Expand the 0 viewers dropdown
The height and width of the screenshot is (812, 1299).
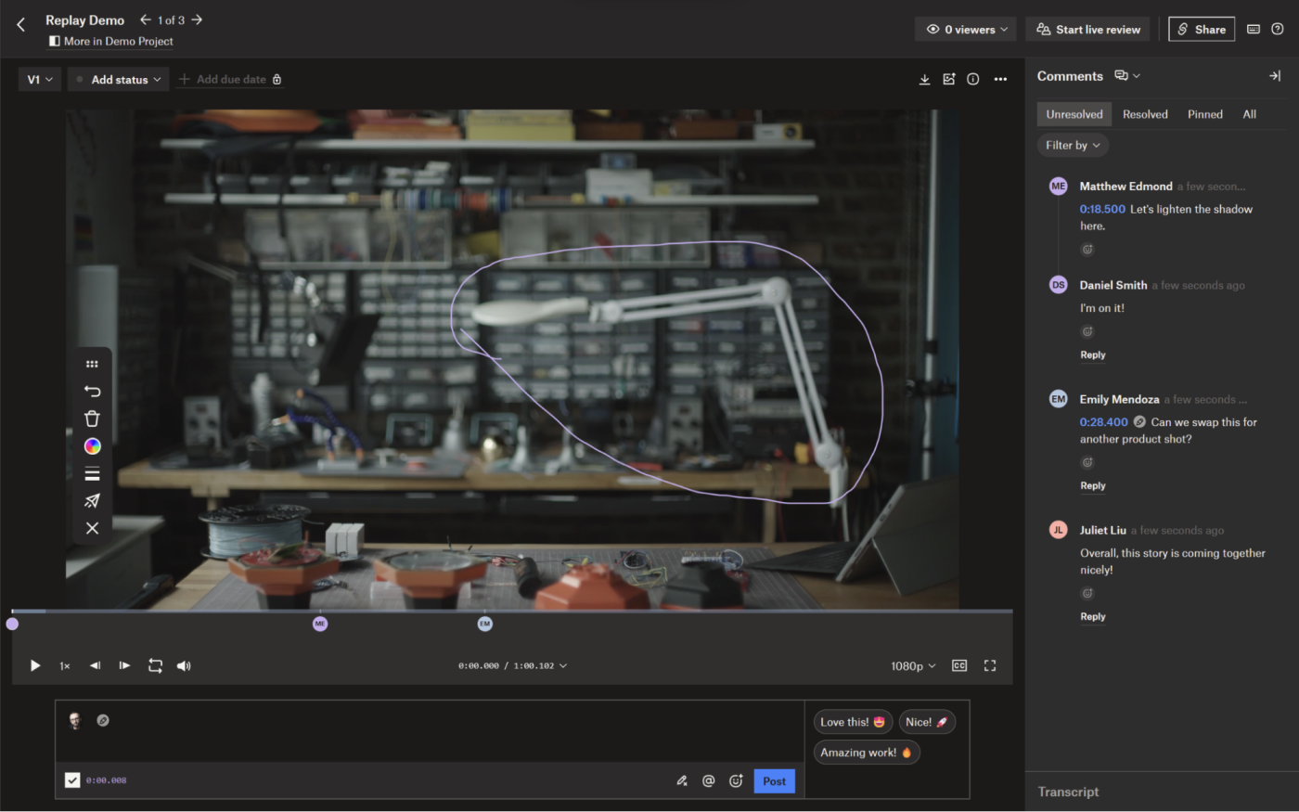[966, 30]
